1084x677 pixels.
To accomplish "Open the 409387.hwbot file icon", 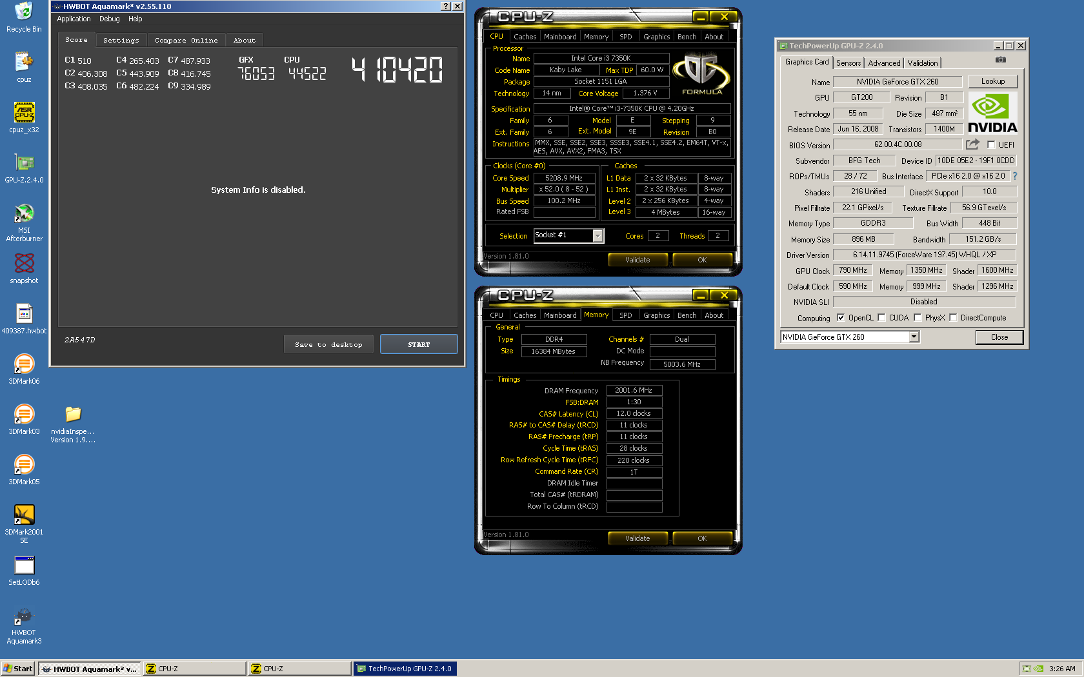I will click(24, 319).
